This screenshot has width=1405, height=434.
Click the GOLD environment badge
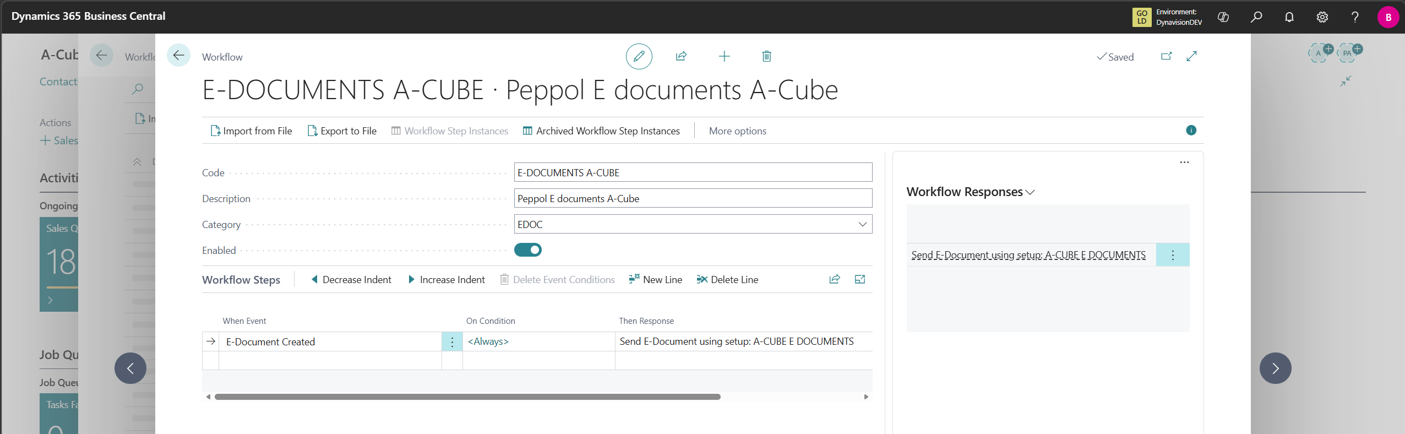(x=1142, y=17)
